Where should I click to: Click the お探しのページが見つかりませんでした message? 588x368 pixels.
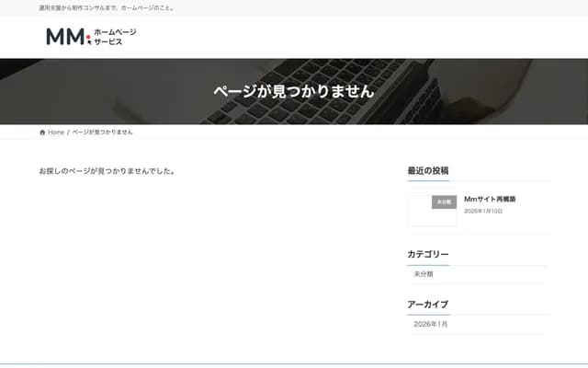(107, 171)
